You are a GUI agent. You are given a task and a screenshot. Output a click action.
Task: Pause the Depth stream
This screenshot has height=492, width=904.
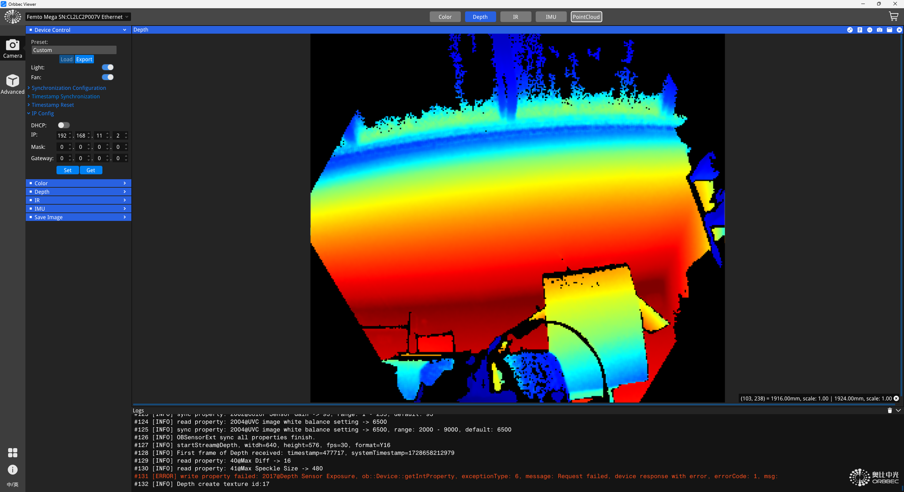(870, 30)
